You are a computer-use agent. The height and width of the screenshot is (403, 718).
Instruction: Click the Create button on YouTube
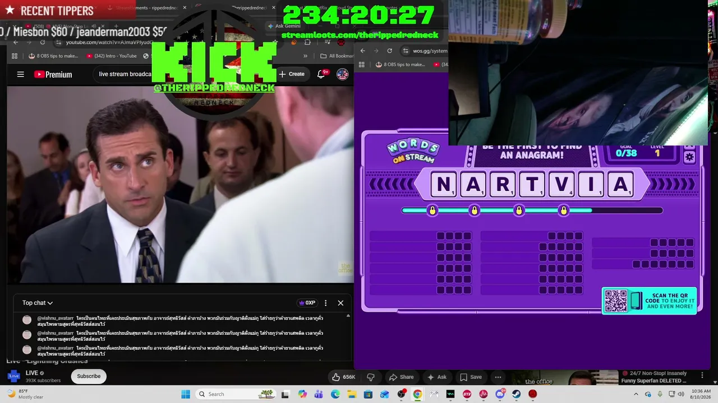tap(292, 74)
